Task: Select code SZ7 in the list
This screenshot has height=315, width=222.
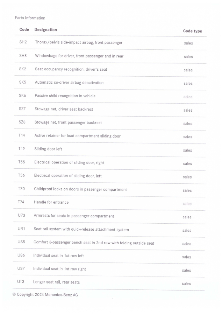Action: pos(22,109)
